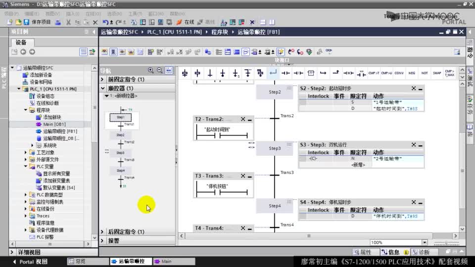This screenshot has height=267, width=475.
Task: Click the editor horizontal scrollbar
Action: coord(309,236)
